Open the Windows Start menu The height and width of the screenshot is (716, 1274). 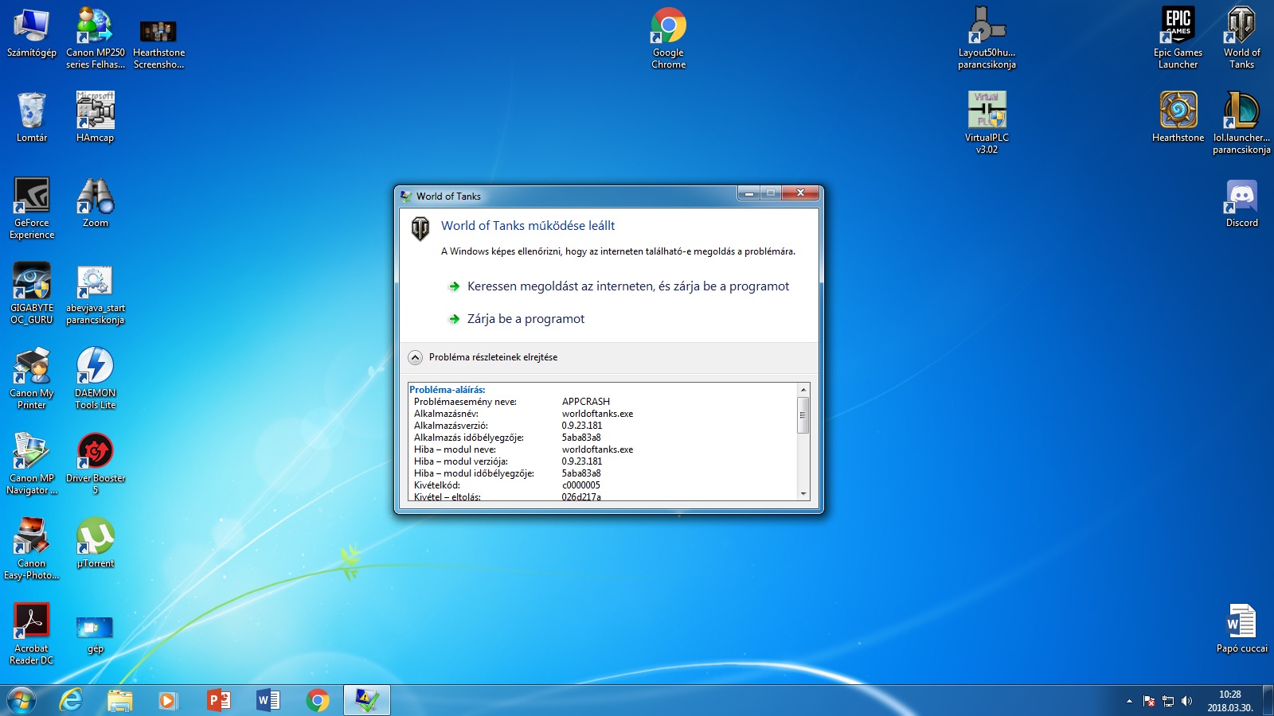coord(21,700)
